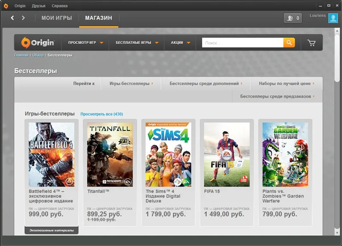Expand the ПРОСМОТР ИГР dropdown
The image size is (342, 246).
pyautogui.click(x=85, y=42)
